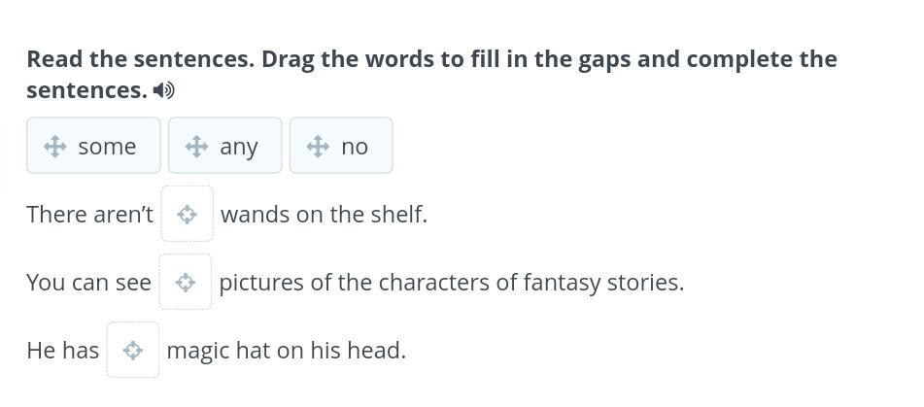This screenshot has width=924, height=407.
Task: Click the text "magic hat on his head."
Action: [287, 351]
